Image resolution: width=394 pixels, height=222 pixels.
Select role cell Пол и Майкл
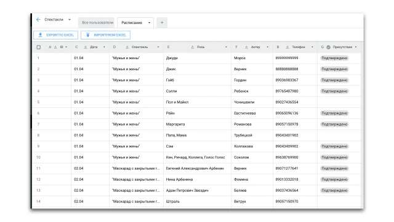[x=197, y=102]
